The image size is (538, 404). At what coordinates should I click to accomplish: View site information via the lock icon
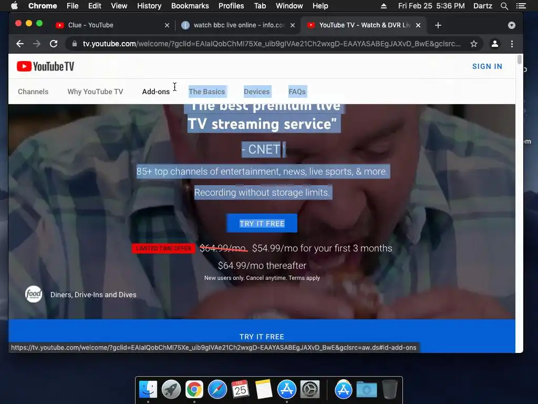[75, 44]
